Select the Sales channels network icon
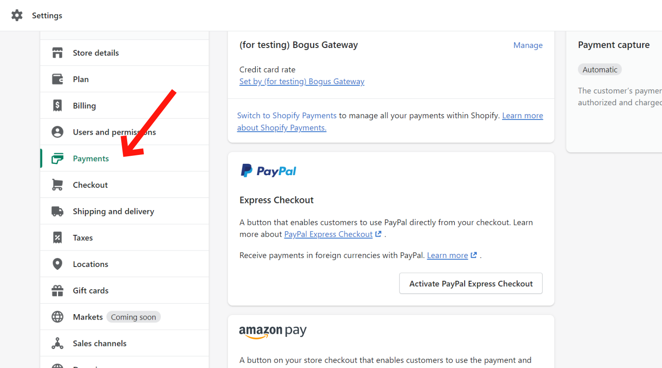This screenshot has width=662, height=368. [58, 343]
